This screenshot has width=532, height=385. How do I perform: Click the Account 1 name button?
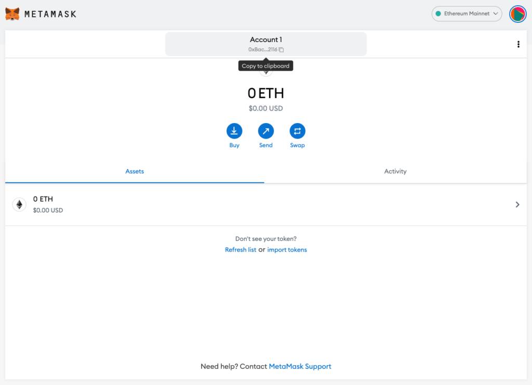(265, 44)
